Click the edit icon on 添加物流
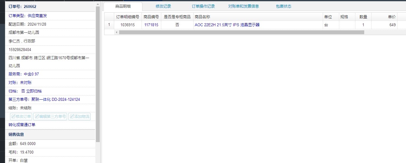The height and width of the screenshot is (163, 406). (x=71, y=116)
